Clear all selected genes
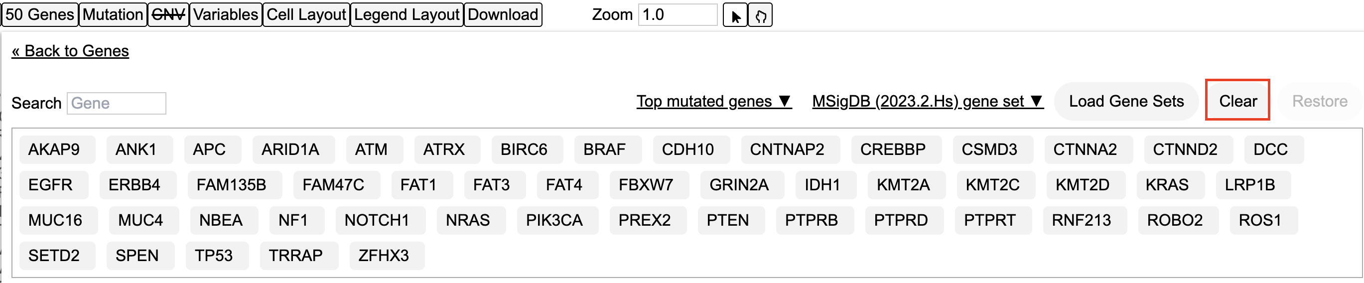1364x283 pixels. (x=1237, y=101)
